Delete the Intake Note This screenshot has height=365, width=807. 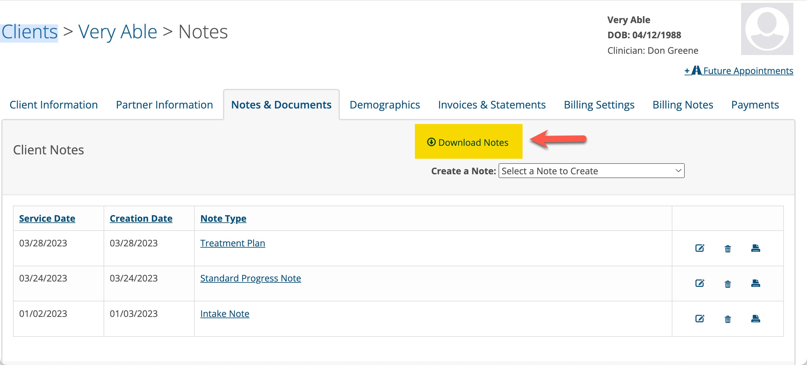click(x=728, y=319)
